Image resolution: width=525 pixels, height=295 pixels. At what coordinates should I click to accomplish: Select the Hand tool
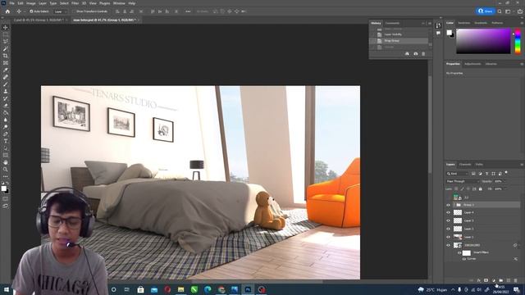coord(6,162)
